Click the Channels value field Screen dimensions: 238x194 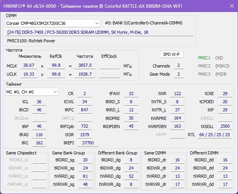point(179,65)
